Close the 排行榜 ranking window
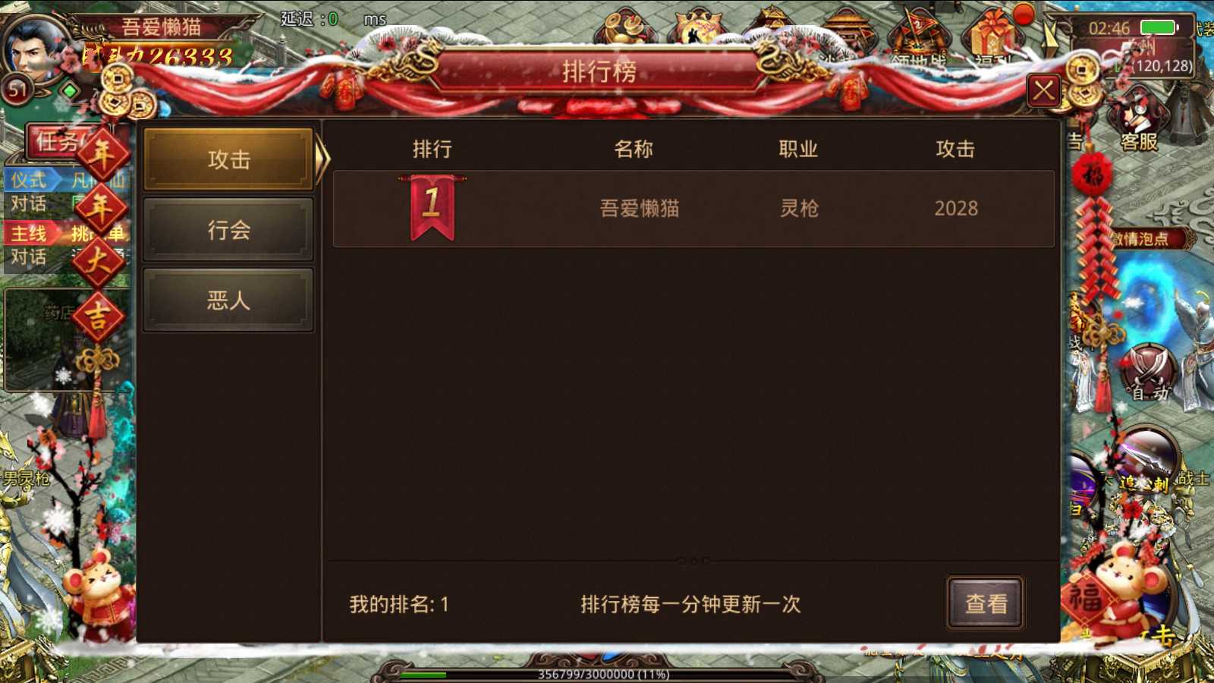The width and height of the screenshot is (1214, 683). point(1044,91)
